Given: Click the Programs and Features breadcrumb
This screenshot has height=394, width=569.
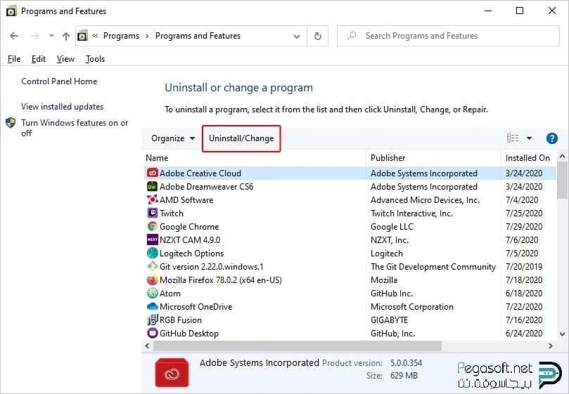Looking at the screenshot, I should pyautogui.click(x=198, y=36).
